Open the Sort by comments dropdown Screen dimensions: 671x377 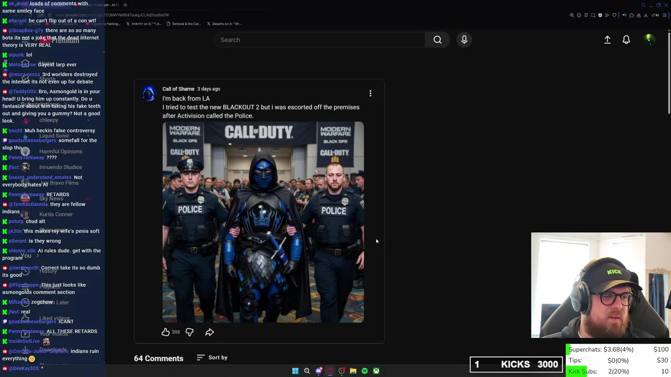212,358
